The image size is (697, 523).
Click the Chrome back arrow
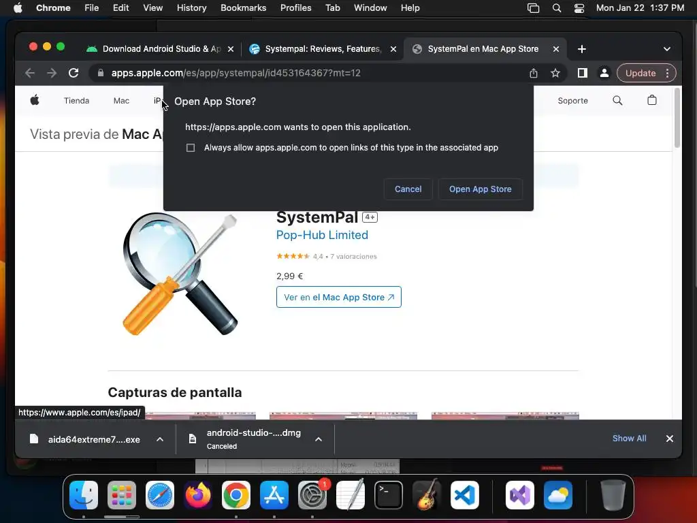pos(30,73)
